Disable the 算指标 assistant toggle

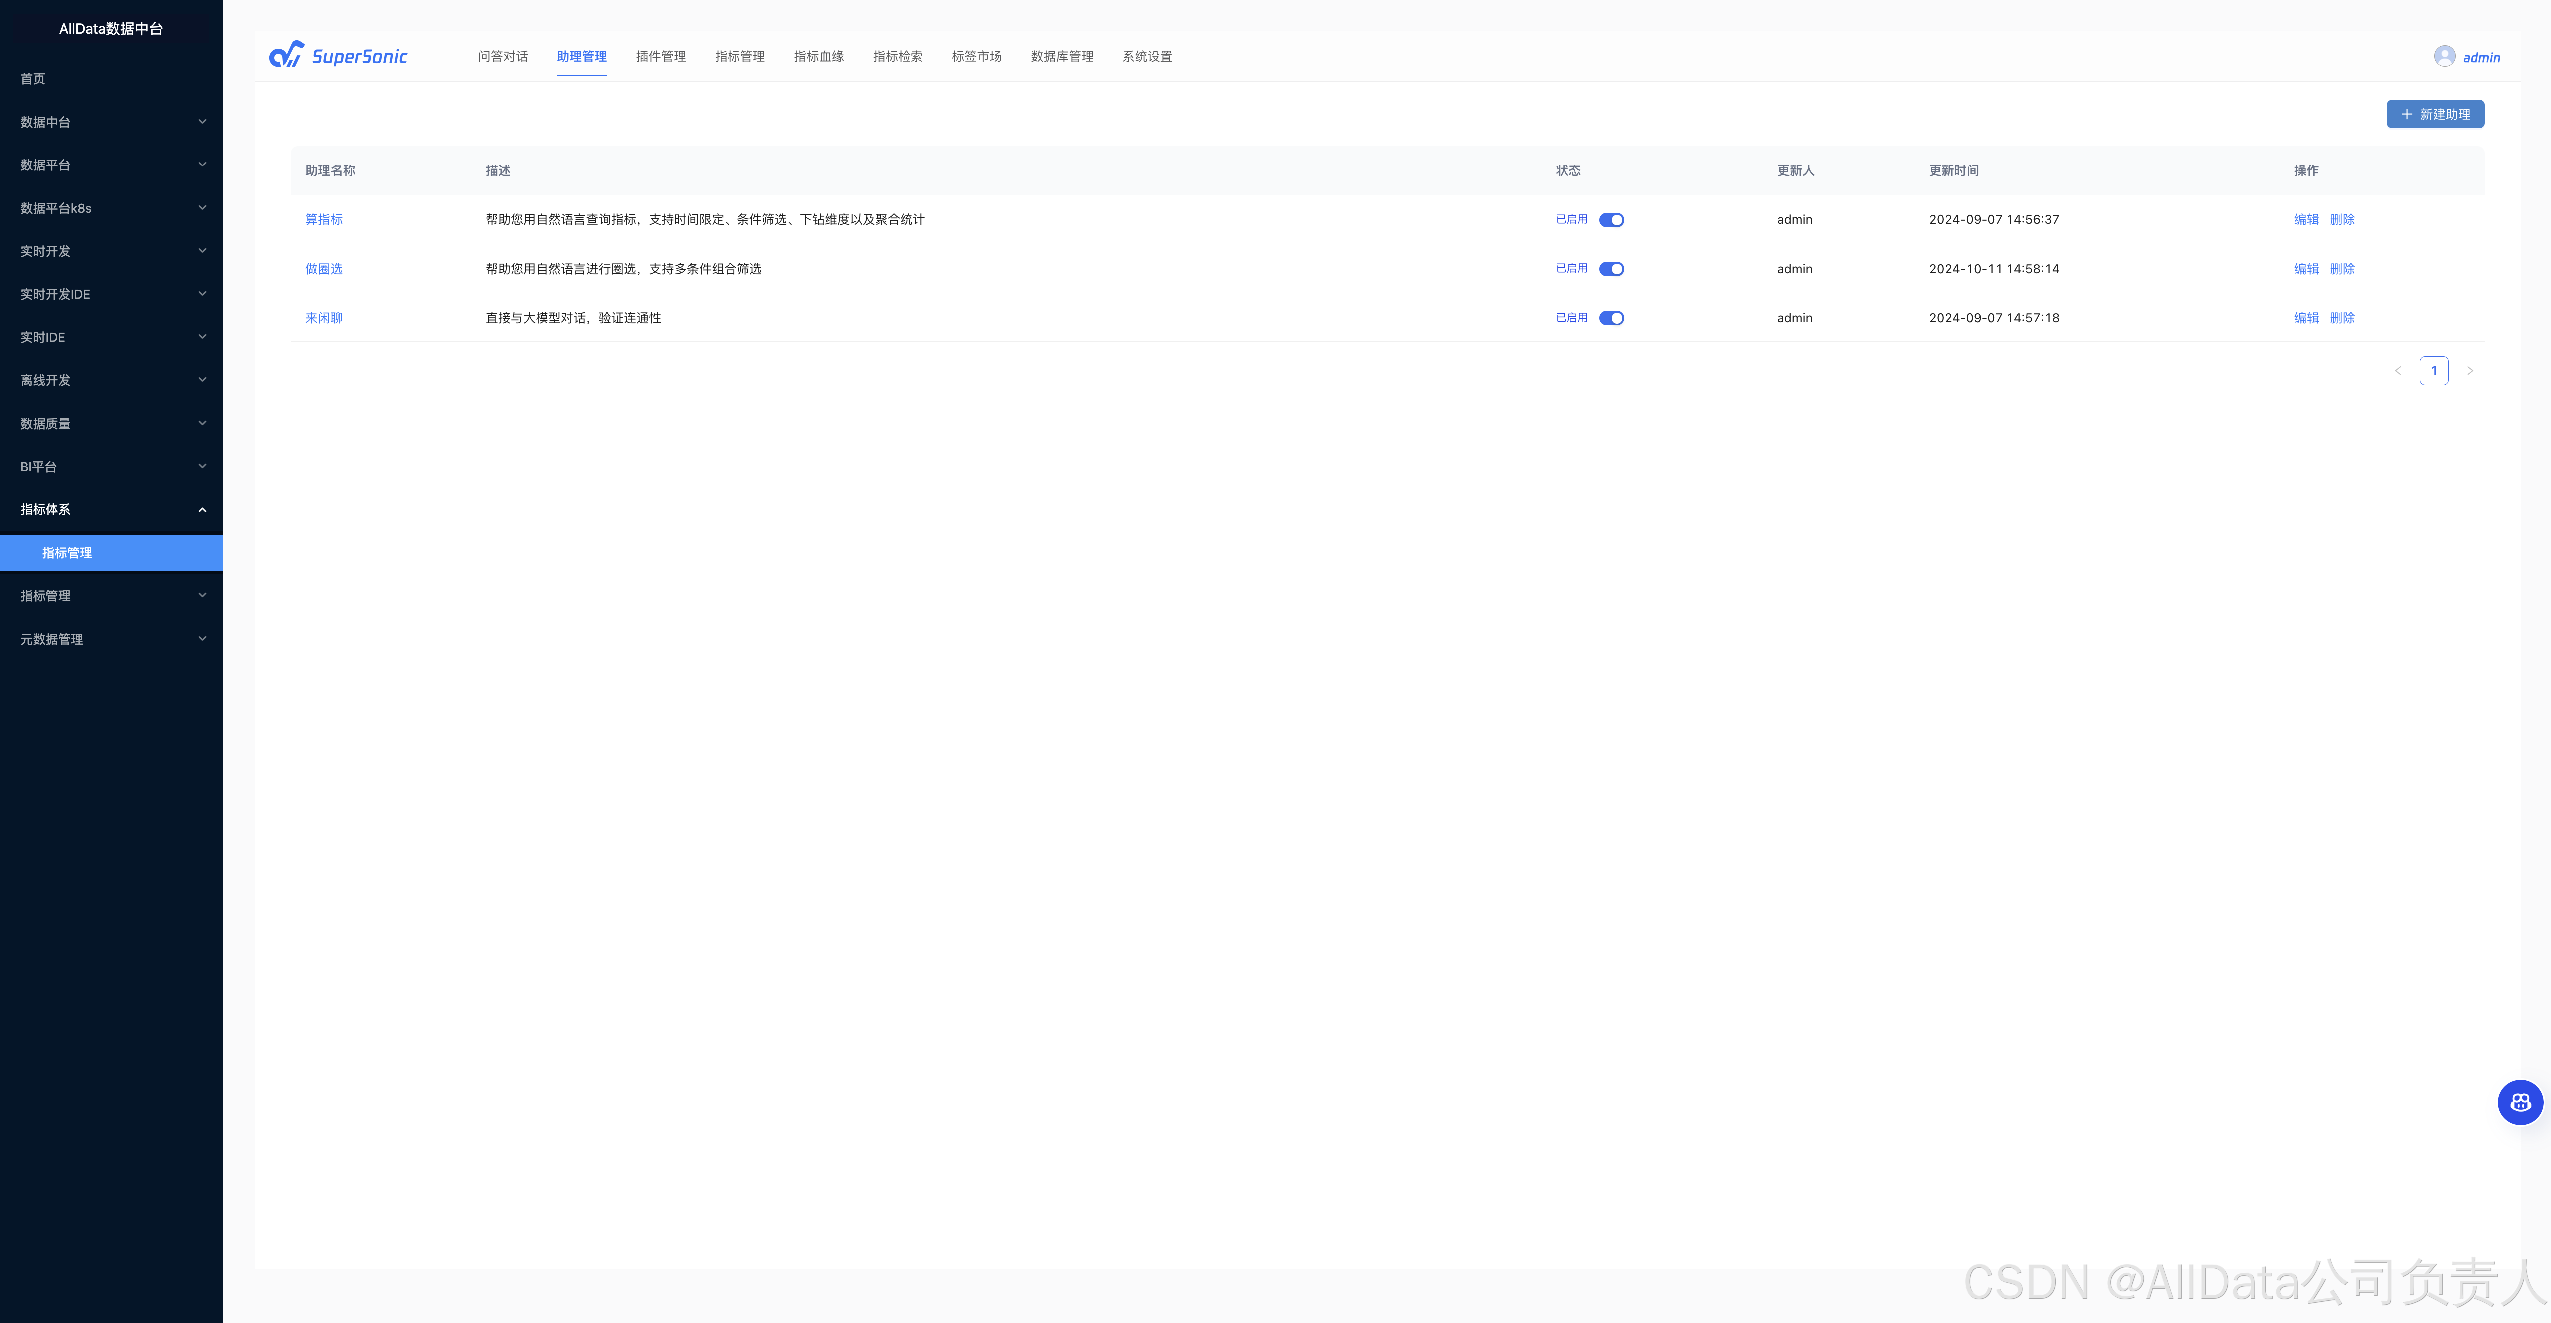pyautogui.click(x=1611, y=220)
